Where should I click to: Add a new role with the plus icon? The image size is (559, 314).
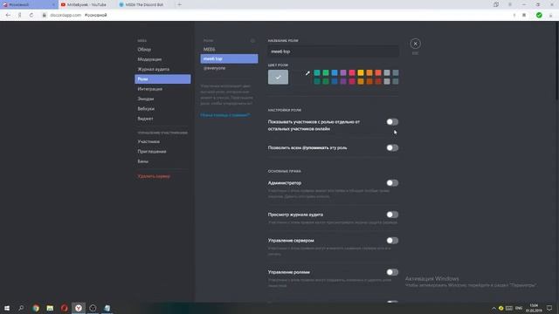click(x=252, y=41)
